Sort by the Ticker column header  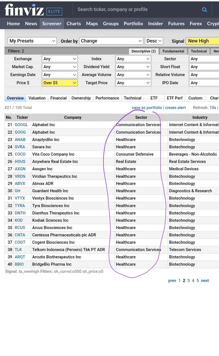pos(22,117)
